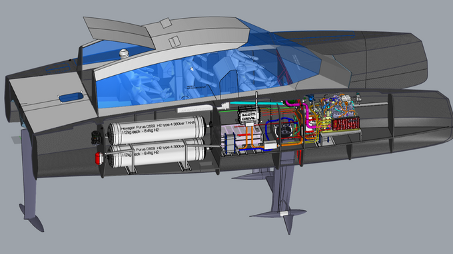Click the blue oval deck hatch
Screen dimensions: 453x254
pos(71,97)
